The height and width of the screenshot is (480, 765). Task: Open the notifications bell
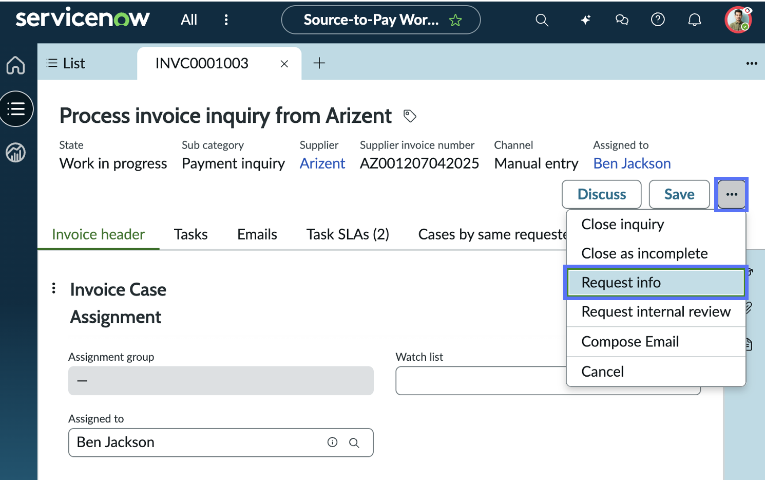click(695, 20)
